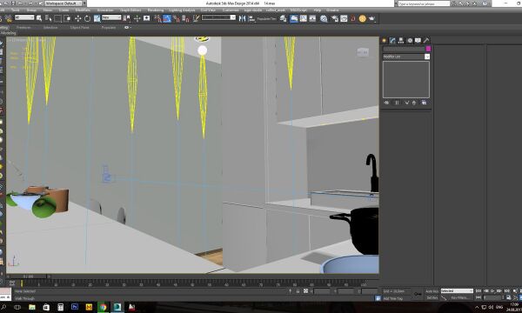
Task: Open the Modifiers menu
Action: click(x=83, y=10)
